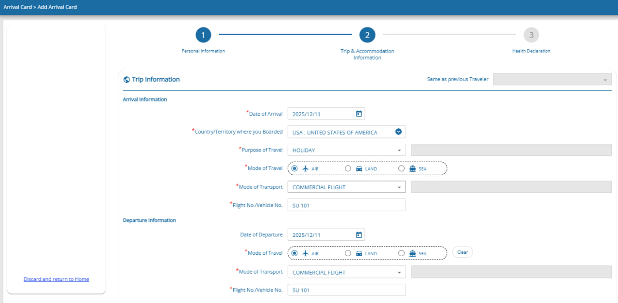Click the Clear button for departure travel mode
The width and height of the screenshot is (618, 303).
pyautogui.click(x=462, y=252)
